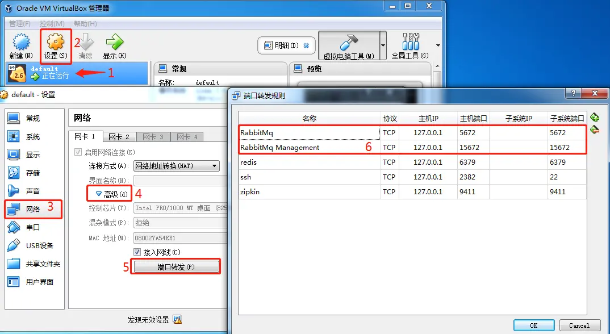The height and width of the screenshot is (334, 610).
Task: Click the Discard (清除) toolbar icon
Action: (x=86, y=46)
